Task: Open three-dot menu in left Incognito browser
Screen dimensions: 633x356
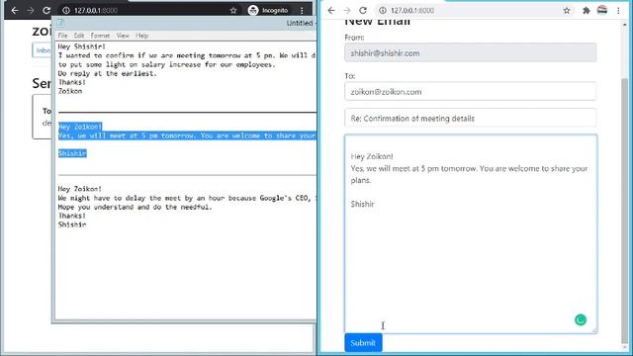Action: click(302, 11)
